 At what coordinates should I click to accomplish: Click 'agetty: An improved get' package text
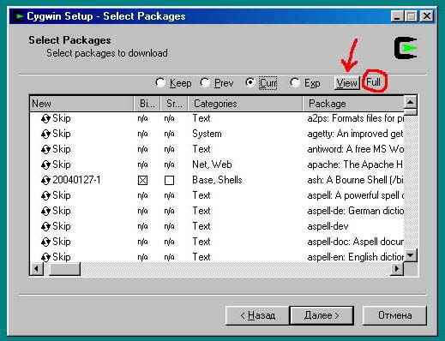click(x=355, y=134)
